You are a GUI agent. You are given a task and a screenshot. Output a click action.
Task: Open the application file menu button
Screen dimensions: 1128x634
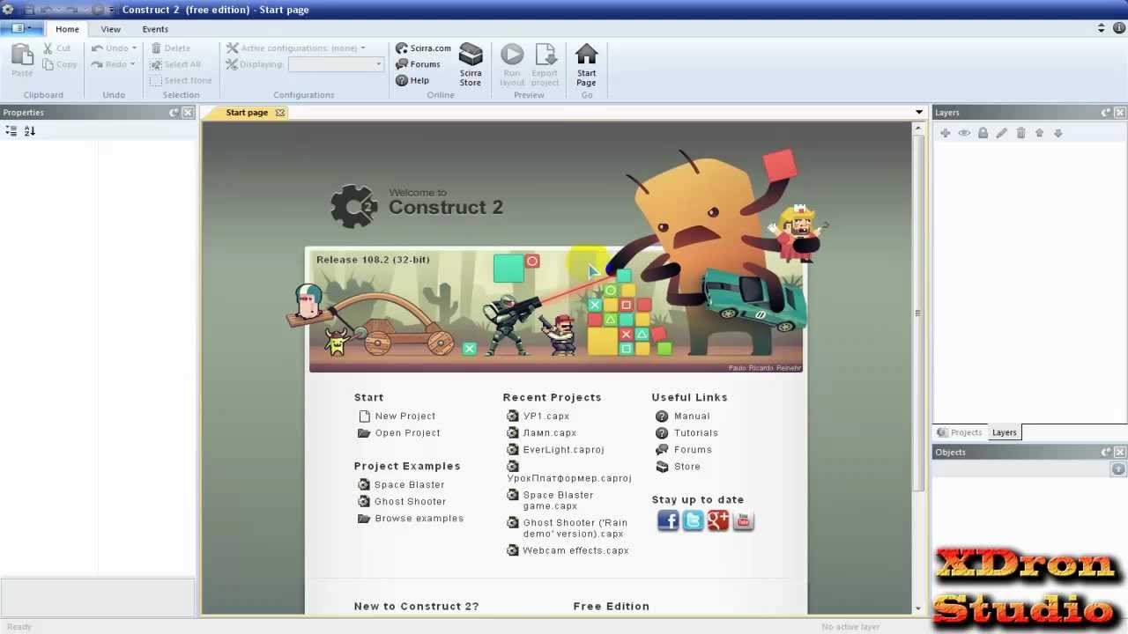tap(21, 29)
